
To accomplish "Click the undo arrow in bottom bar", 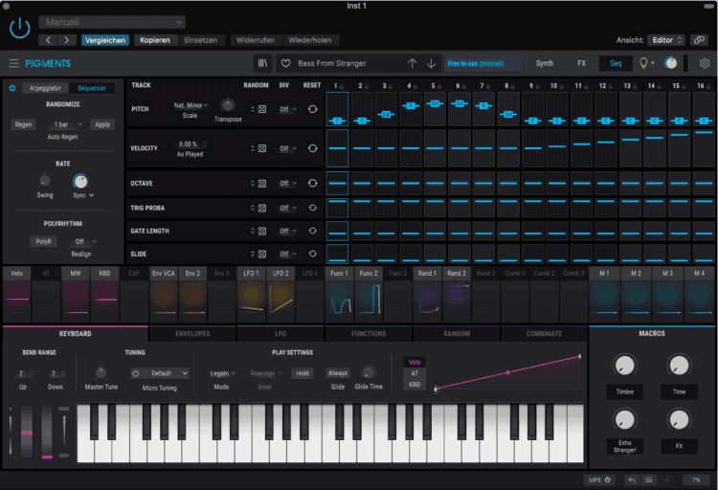I will (x=632, y=479).
